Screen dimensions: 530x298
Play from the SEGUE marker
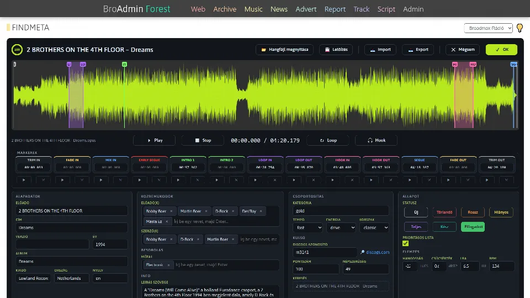point(410,180)
